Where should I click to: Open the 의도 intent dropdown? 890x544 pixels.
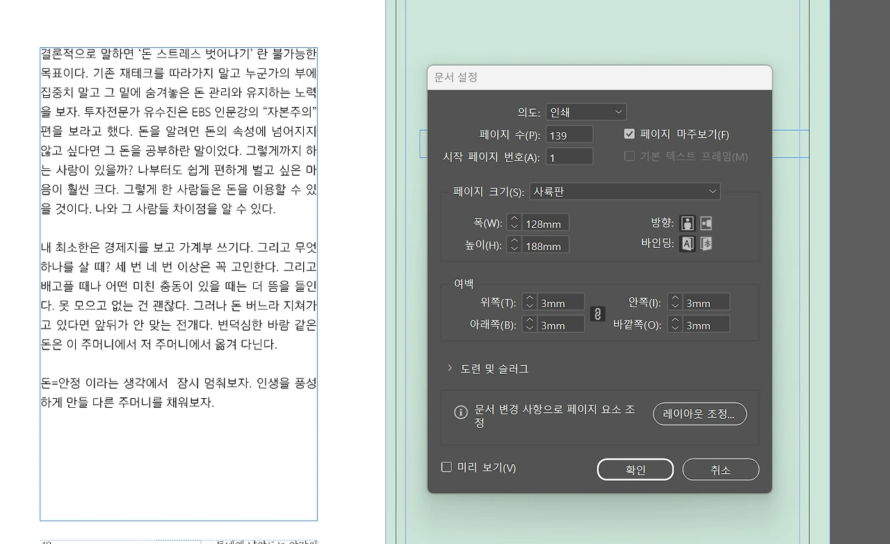586,112
